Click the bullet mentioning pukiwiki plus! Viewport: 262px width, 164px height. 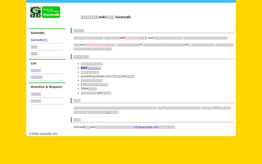tap(108, 76)
